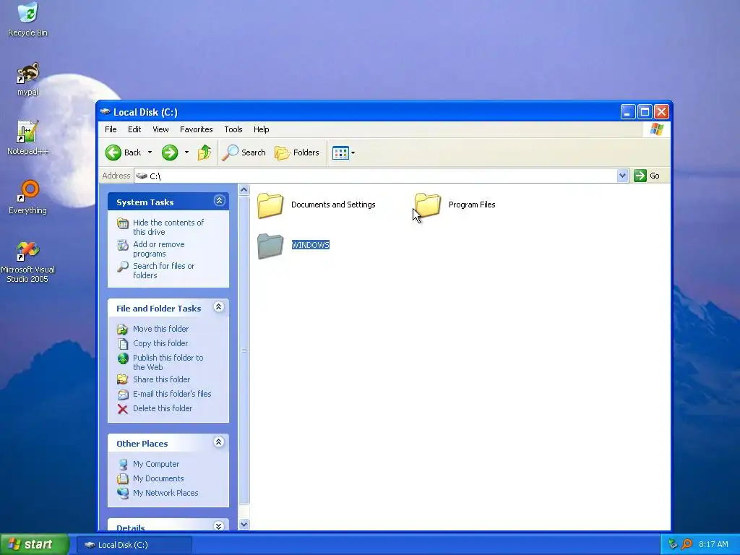Select Notepad++ desktop shortcut
This screenshot has height=555, width=740.
pyautogui.click(x=27, y=138)
